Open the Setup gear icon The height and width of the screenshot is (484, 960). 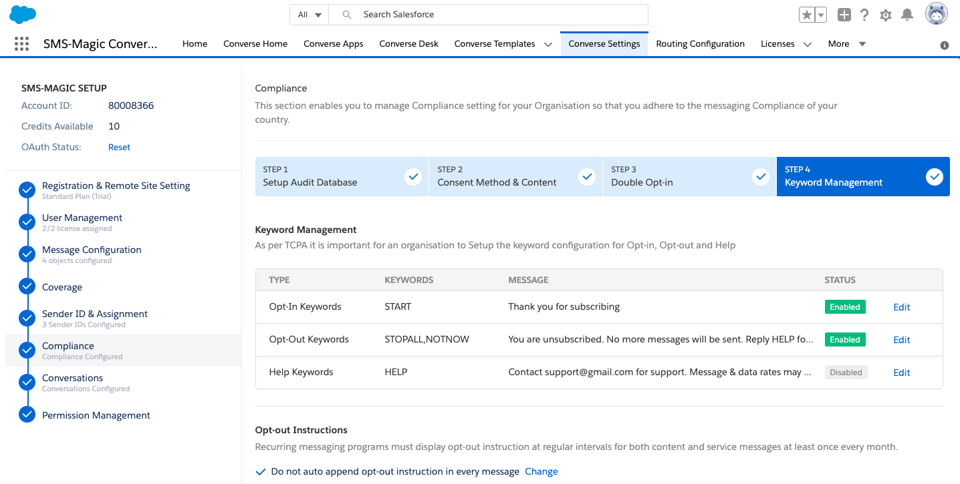(886, 15)
